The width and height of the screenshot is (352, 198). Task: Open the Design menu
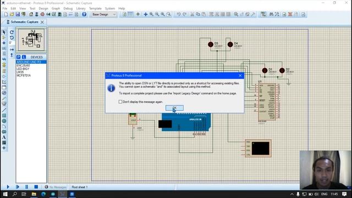(x=43, y=9)
